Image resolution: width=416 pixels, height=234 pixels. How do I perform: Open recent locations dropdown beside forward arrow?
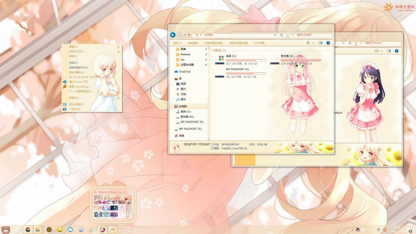pyautogui.click(x=185, y=35)
